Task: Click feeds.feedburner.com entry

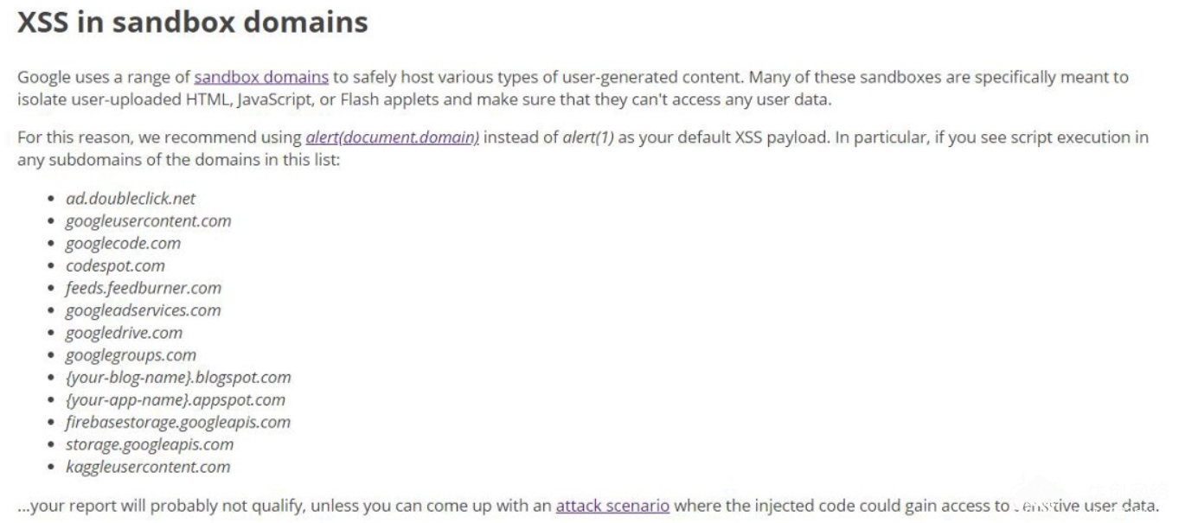Action: [x=144, y=288]
